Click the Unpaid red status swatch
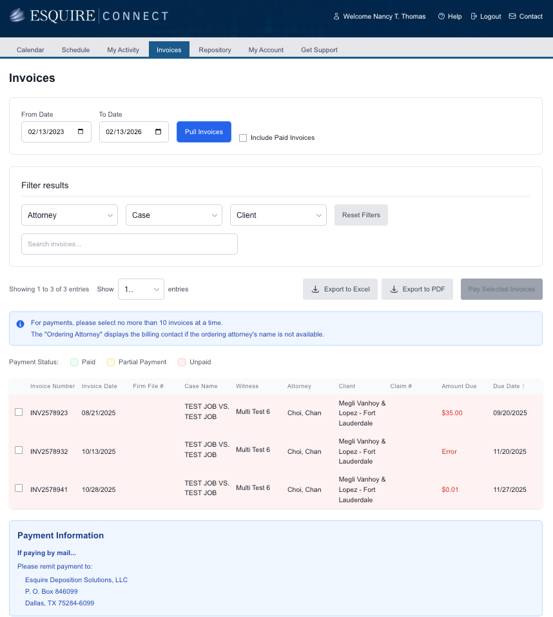The width and height of the screenshot is (553, 617). pos(182,362)
